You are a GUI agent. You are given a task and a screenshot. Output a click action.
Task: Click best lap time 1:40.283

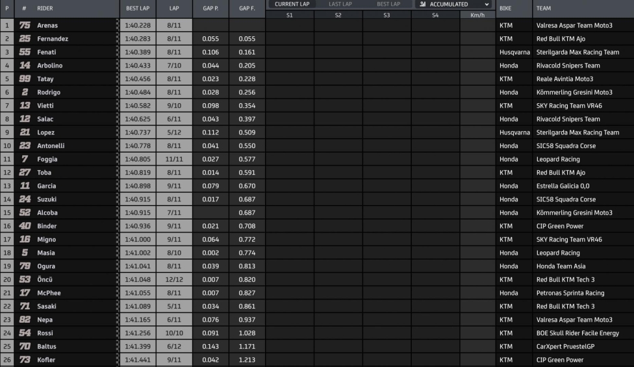click(x=138, y=39)
